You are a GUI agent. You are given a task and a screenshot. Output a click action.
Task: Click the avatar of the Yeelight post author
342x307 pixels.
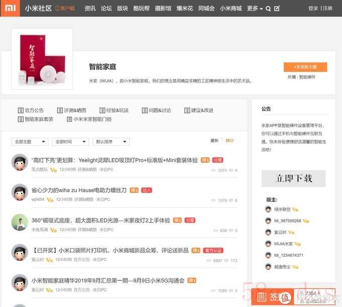20,162
